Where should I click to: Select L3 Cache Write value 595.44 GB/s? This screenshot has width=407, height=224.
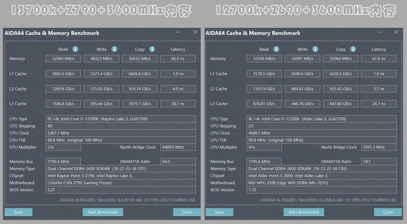click(x=101, y=104)
